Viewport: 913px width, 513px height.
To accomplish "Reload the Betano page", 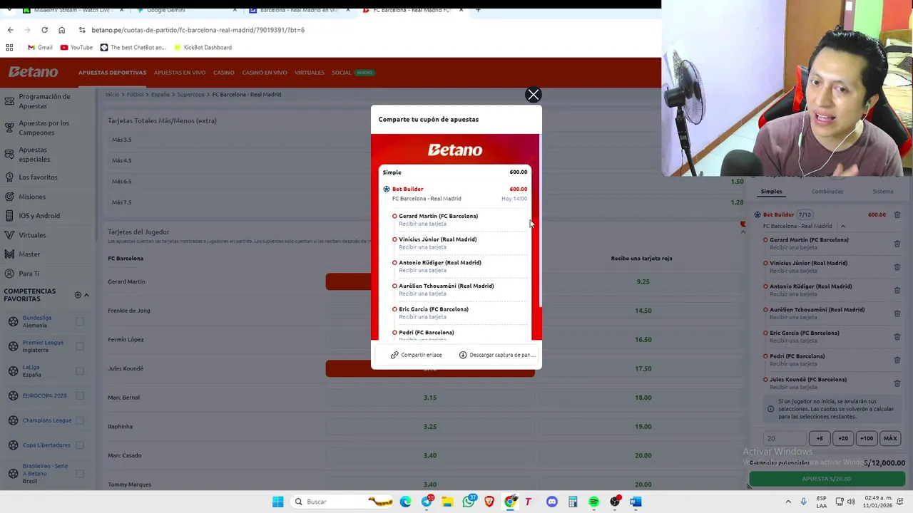I will 44,30.
